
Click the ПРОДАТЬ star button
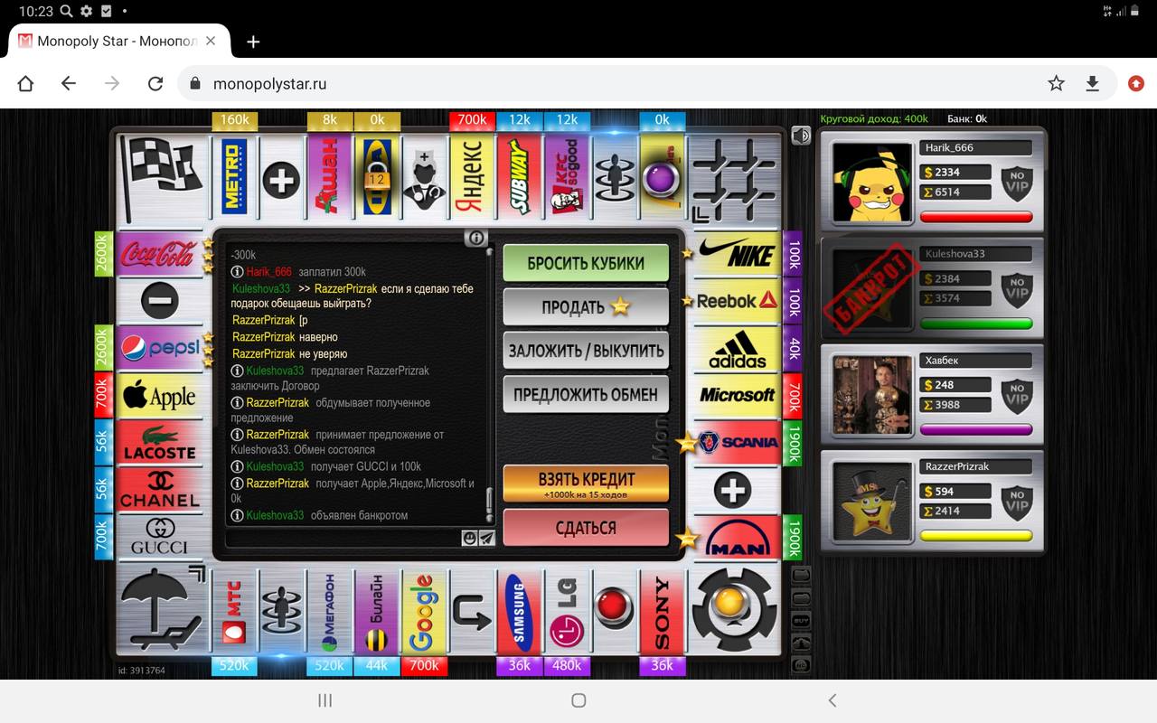pos(586,307)
